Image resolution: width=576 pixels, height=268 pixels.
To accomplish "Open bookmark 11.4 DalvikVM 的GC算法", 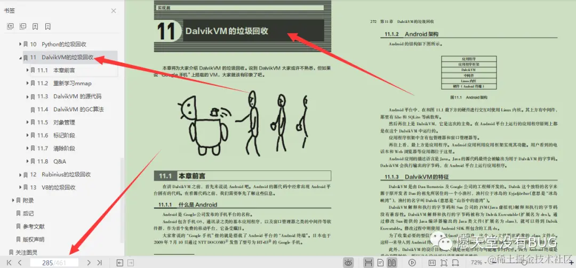I will pos(70,109).
